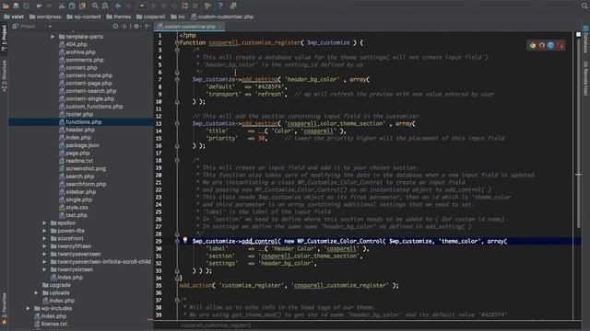Click the Cut scissors icon
This screenshot has width=590, height=331.
[62, 6]
